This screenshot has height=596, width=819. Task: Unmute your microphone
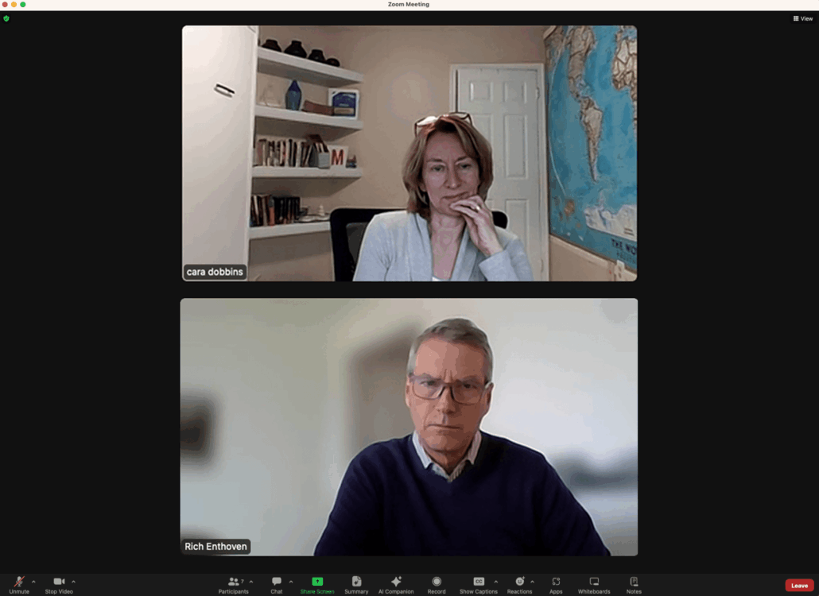pos(17,584)
